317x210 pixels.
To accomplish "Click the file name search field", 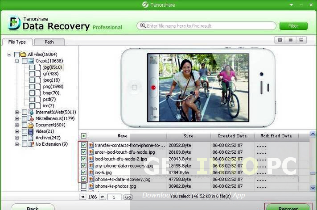I will (x=206, y=26).
